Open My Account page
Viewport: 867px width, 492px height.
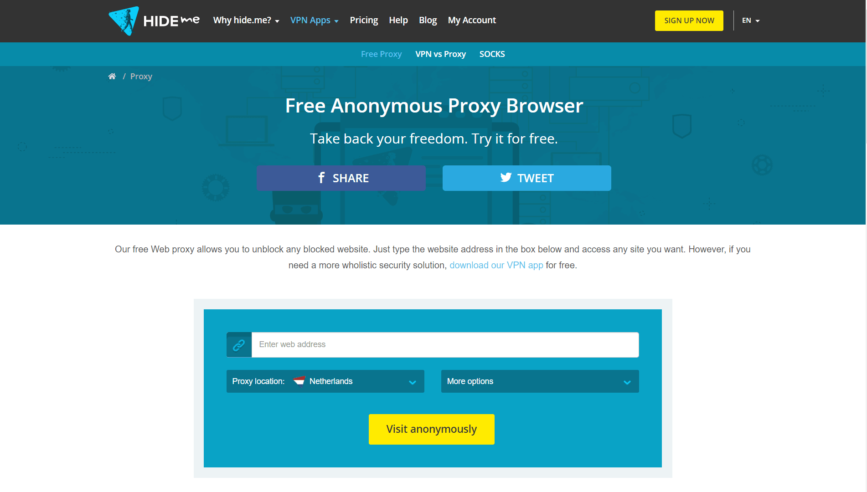click(472, 20)
